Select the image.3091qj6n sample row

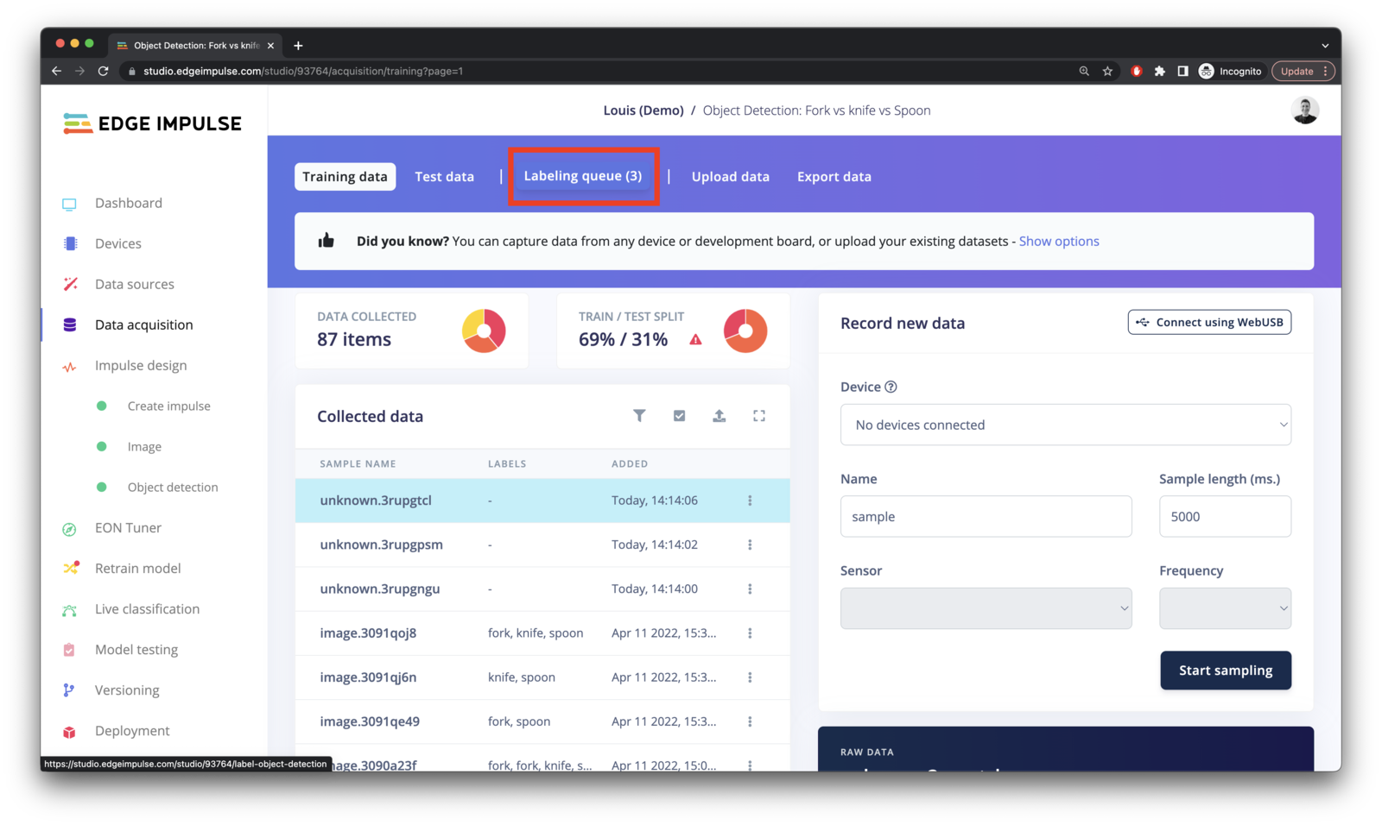(542, 677)
